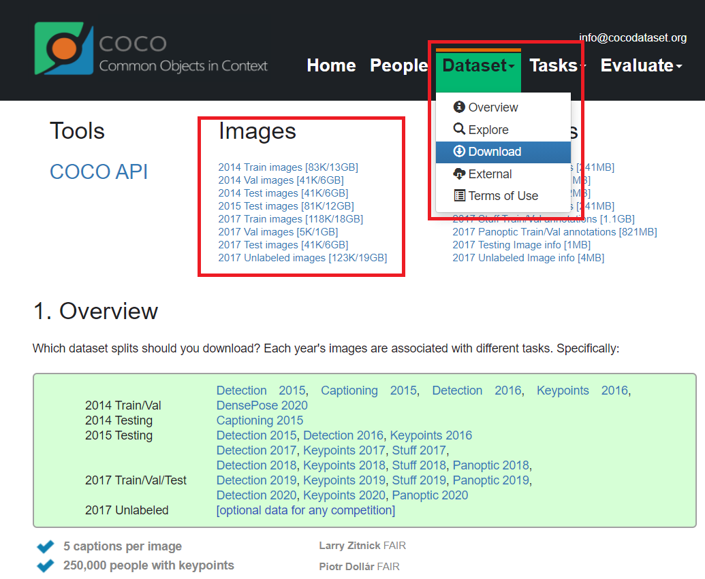Screen dimensions: 705x579
Task: Open Keypoints 2017 task link
Action: [x=344, y=450]
